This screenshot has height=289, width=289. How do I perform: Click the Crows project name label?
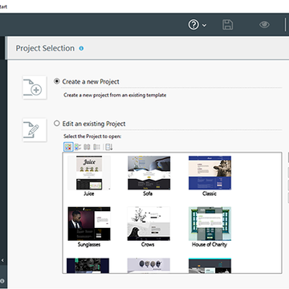tap(148, 245)
